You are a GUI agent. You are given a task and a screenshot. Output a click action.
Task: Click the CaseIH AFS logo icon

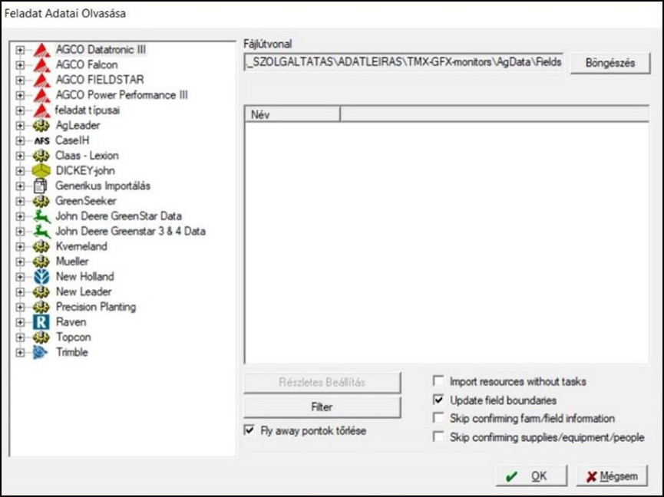(41, 141)
